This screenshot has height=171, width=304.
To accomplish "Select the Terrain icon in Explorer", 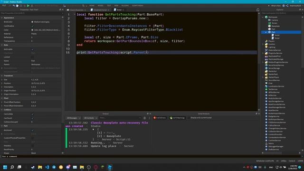I will 269,23.
